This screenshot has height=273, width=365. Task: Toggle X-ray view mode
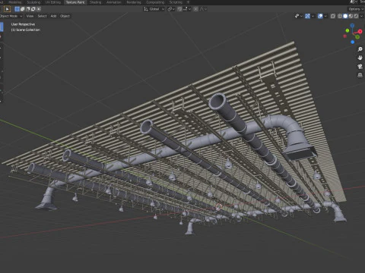333,16
